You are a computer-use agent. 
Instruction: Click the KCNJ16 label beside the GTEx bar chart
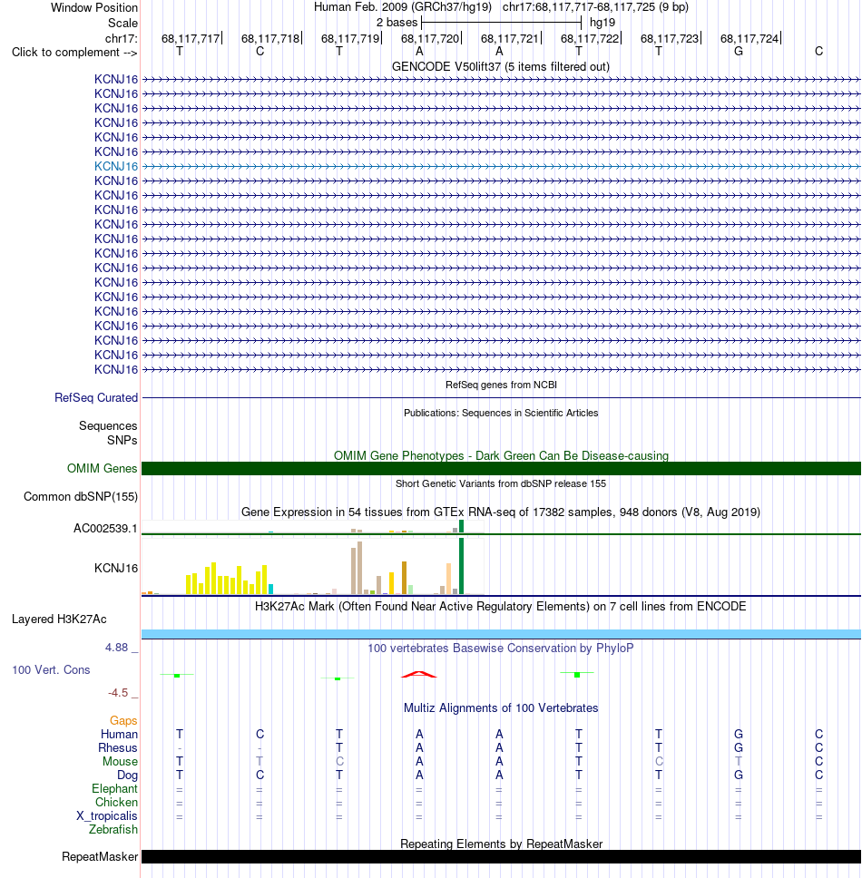[116, 568]
